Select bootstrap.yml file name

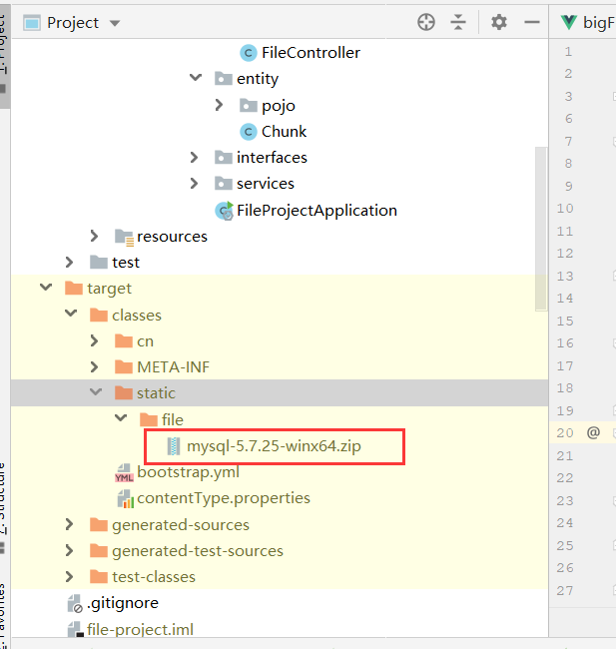click(x=189, y=472)
